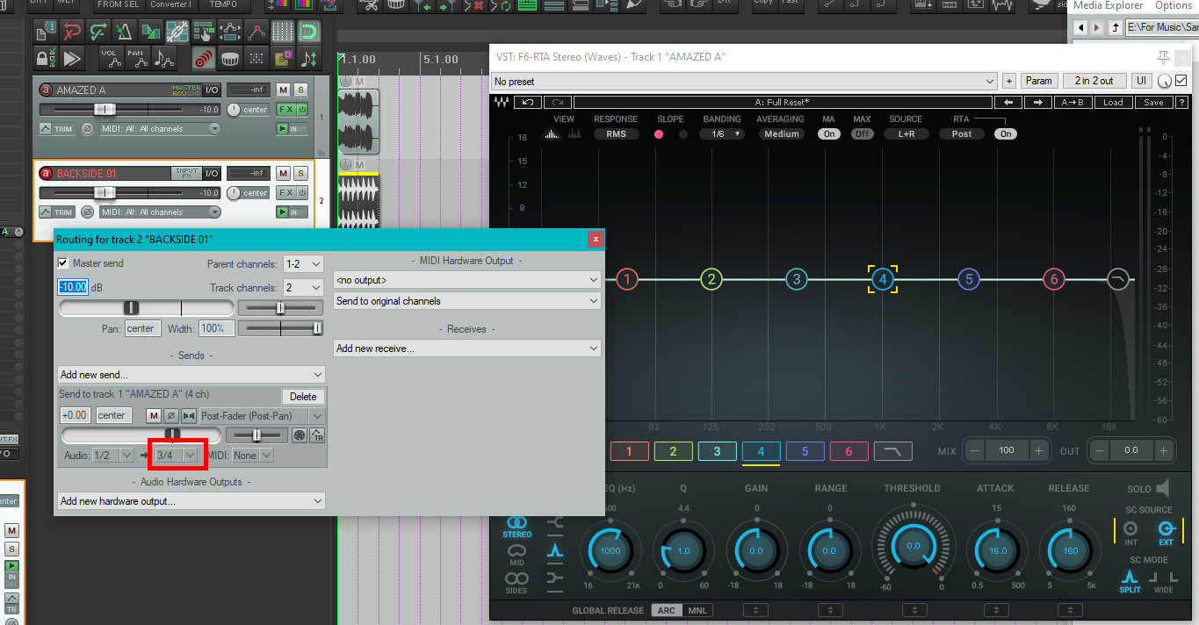This screenshot has width=1199, height=625.
Task: Toggle the MAX Off switch
Action: [862, 134]
